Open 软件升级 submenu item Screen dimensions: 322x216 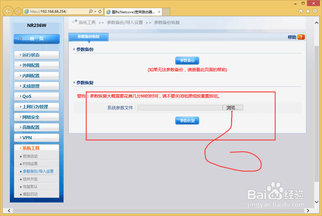(30, 179)
